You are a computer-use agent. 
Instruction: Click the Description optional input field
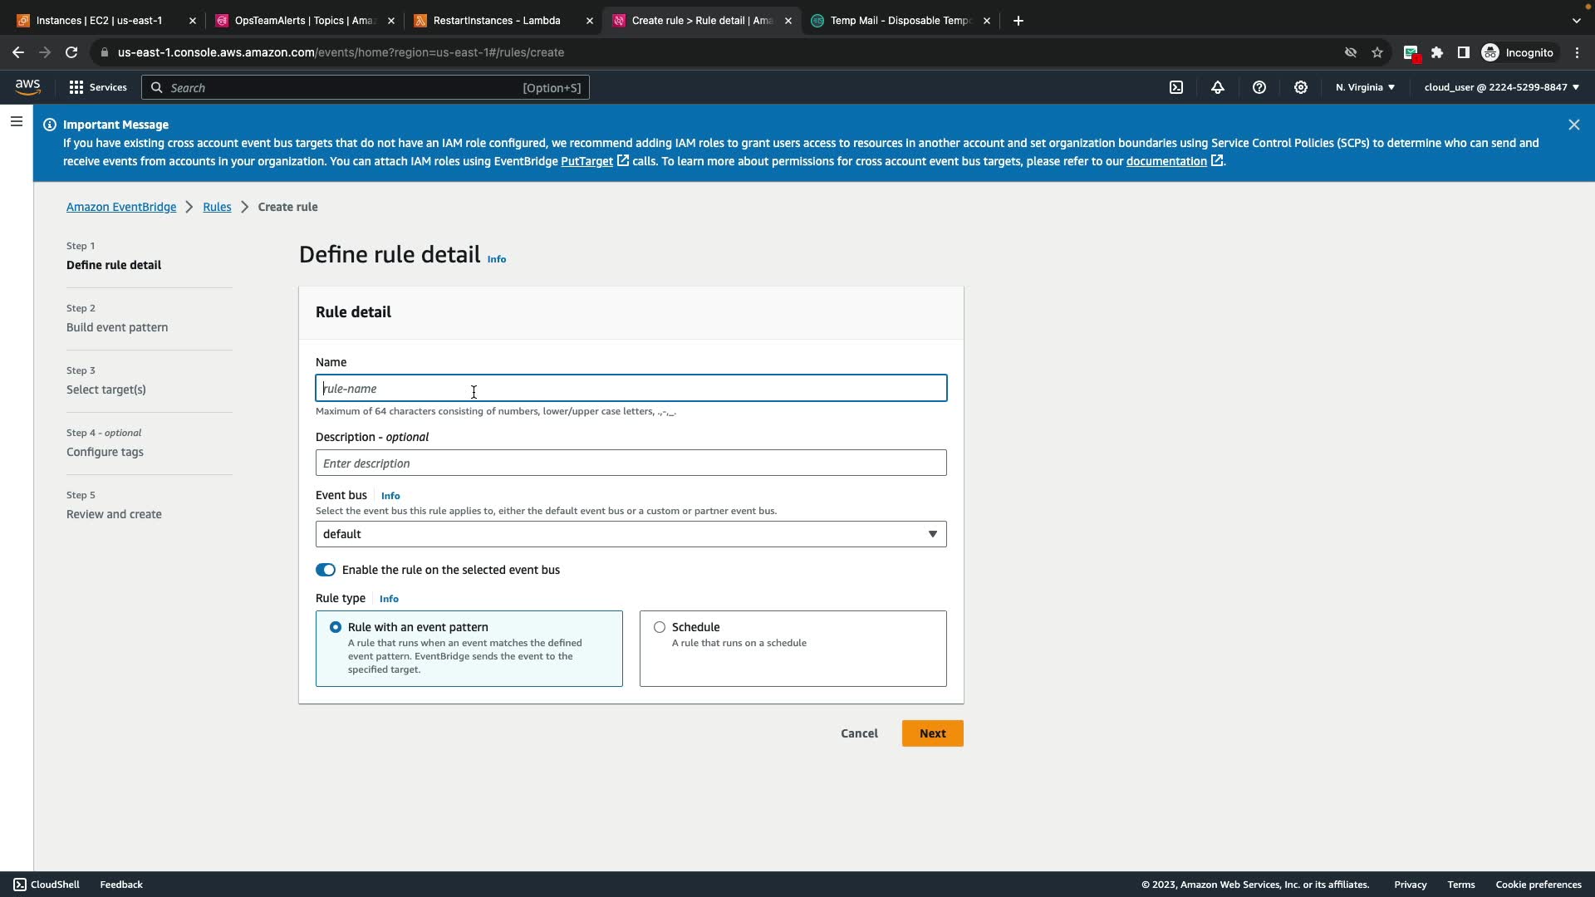(x=631, y=463)
